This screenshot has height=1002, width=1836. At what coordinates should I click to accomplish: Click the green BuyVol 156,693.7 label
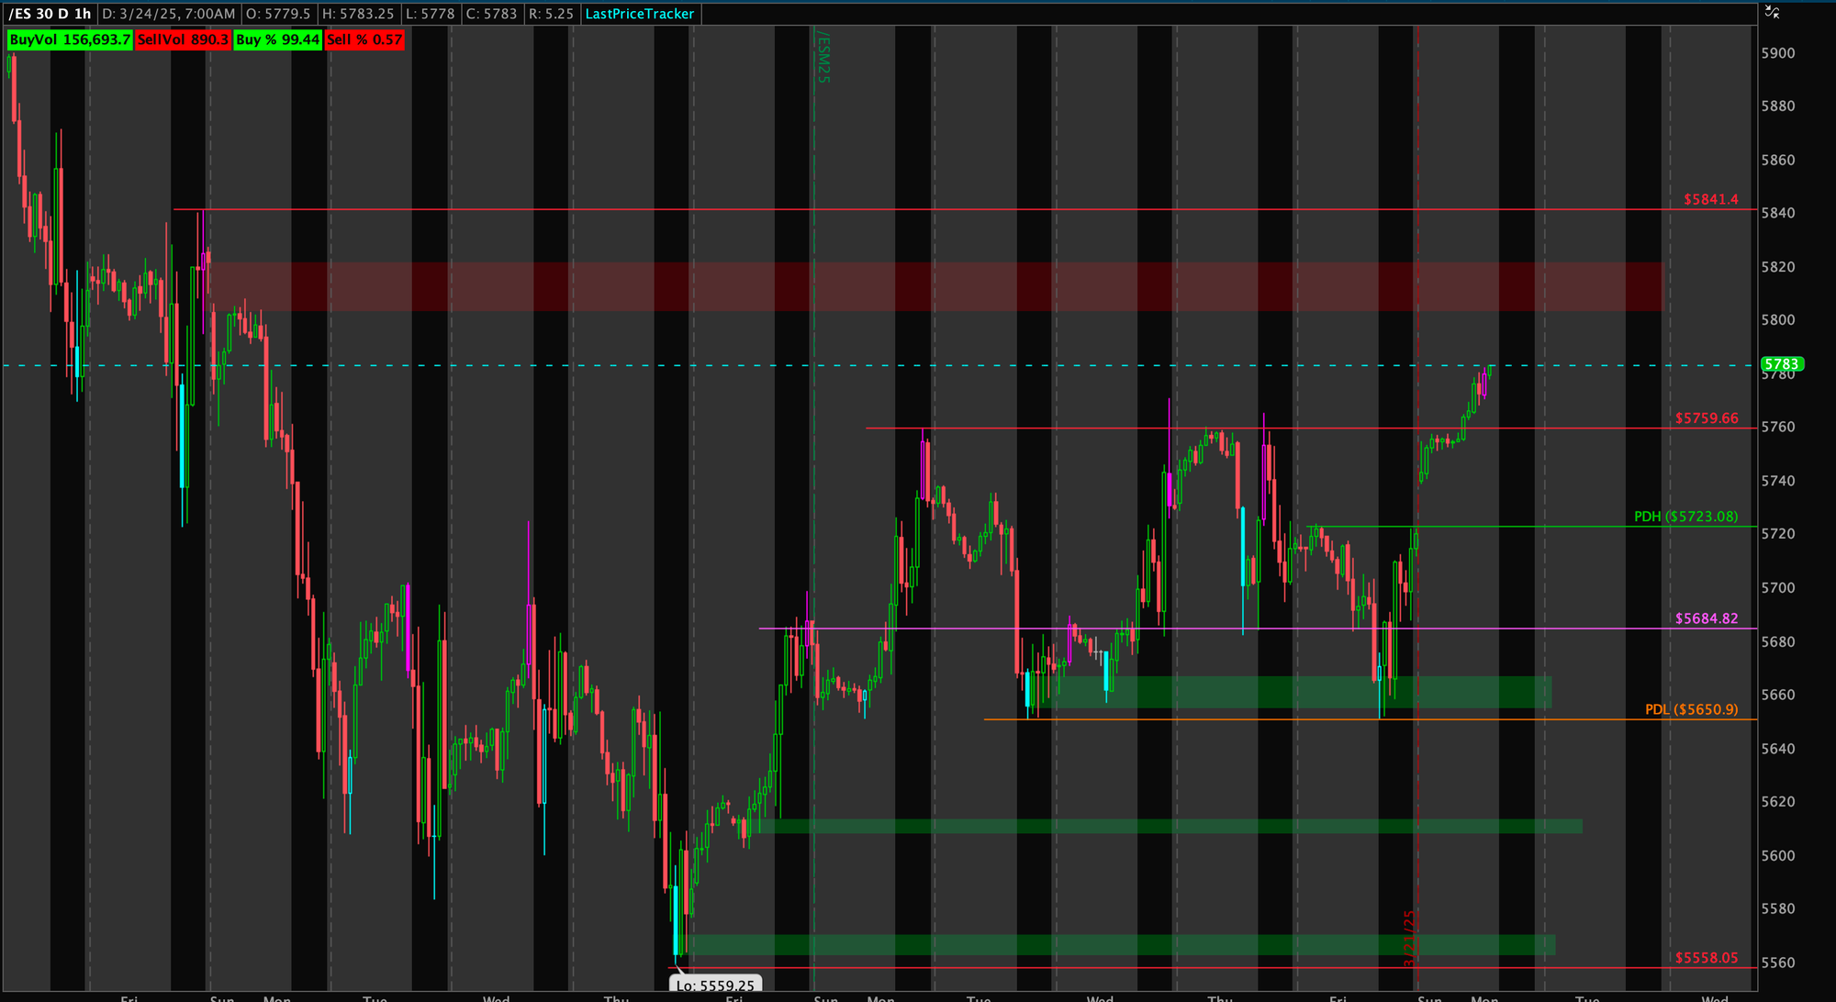(x=70, y=39)
